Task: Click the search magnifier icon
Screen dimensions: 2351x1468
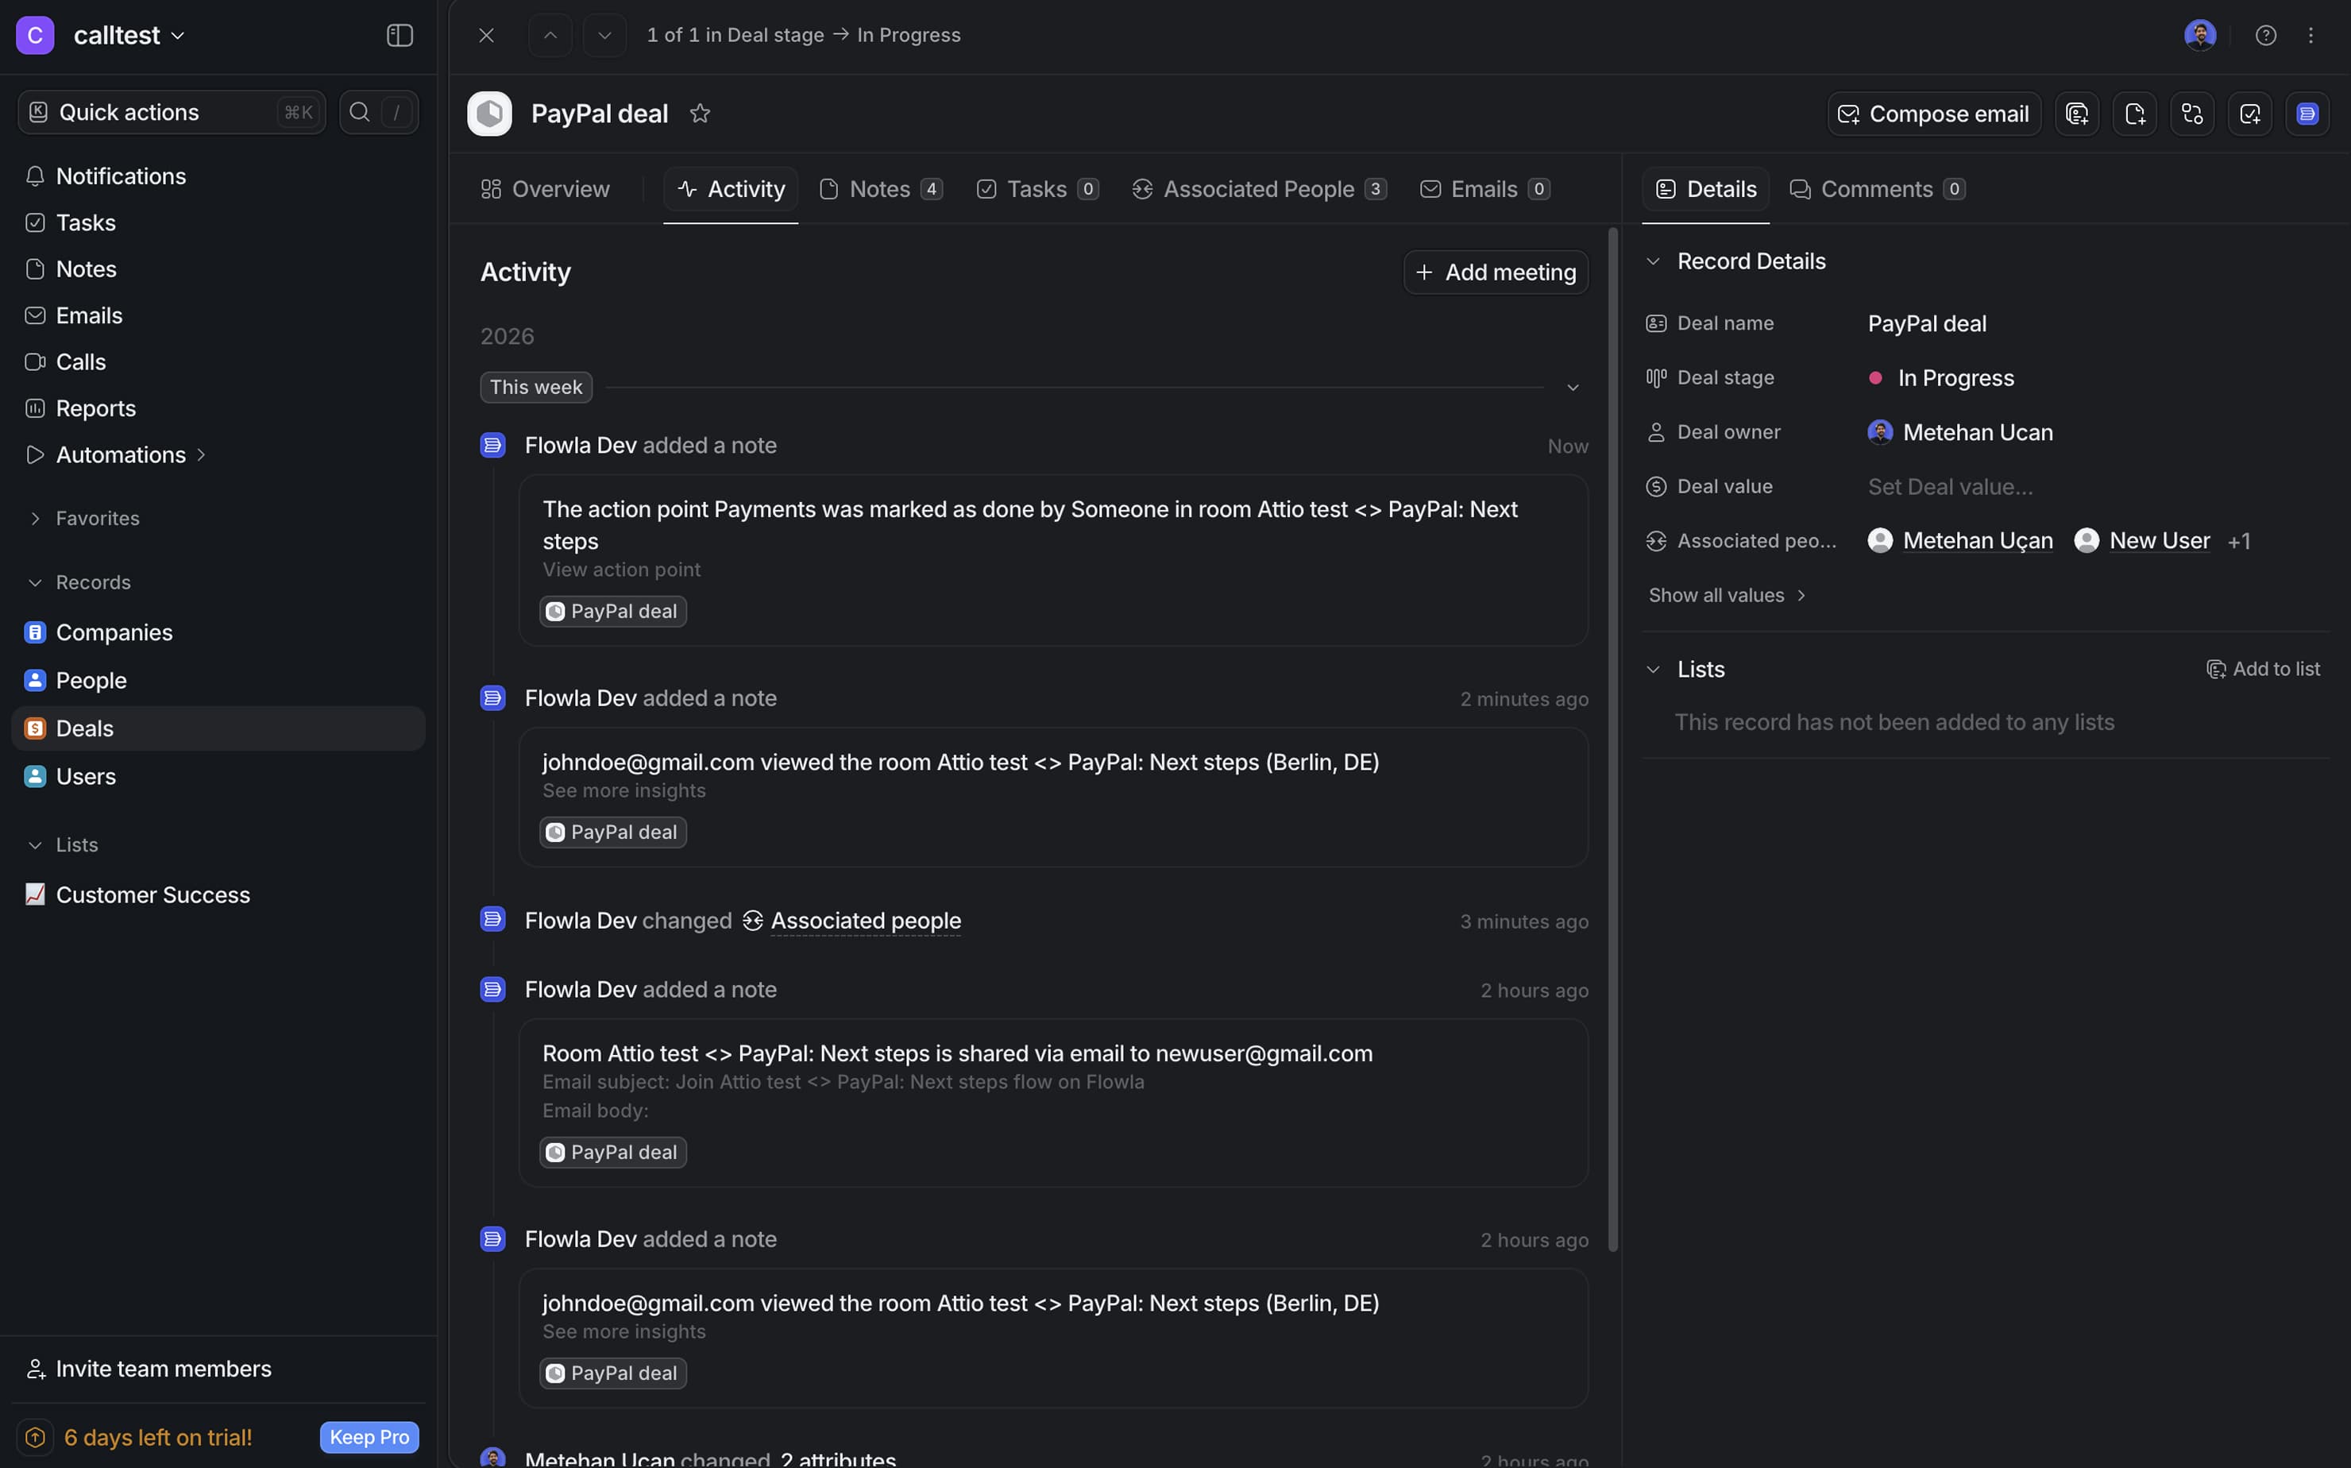Action: [359, 112]
